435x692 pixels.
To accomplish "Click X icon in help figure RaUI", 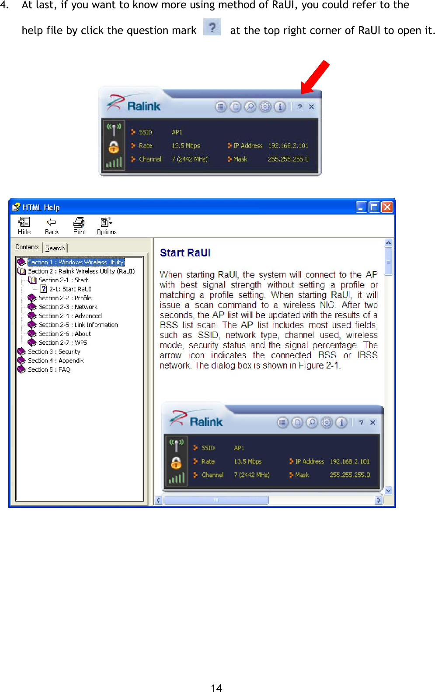I will (373, 422).
